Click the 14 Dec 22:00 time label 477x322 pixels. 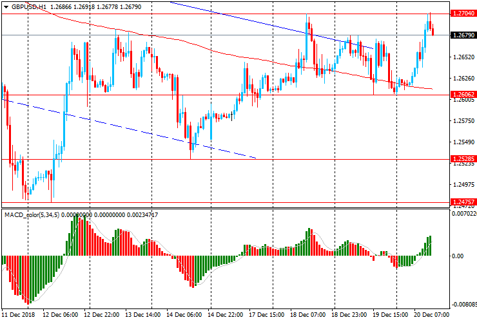226,315
